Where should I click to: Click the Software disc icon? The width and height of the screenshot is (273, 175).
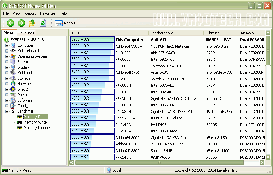click(13, 100)
